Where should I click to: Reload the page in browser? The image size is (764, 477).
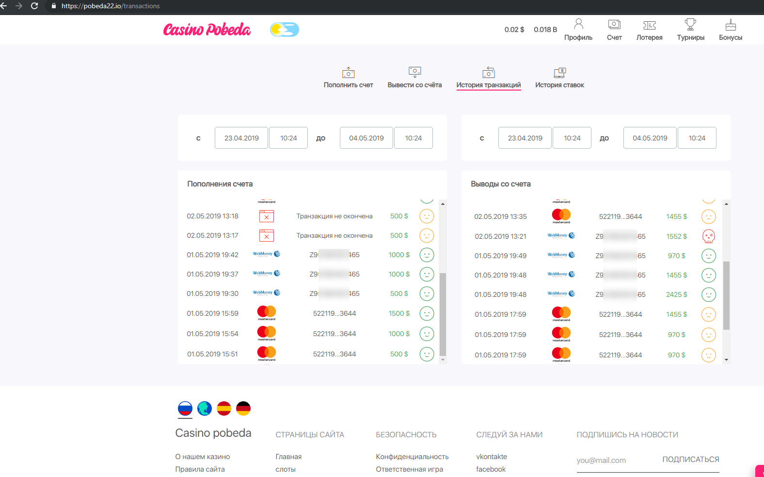[x=34, y=6]
